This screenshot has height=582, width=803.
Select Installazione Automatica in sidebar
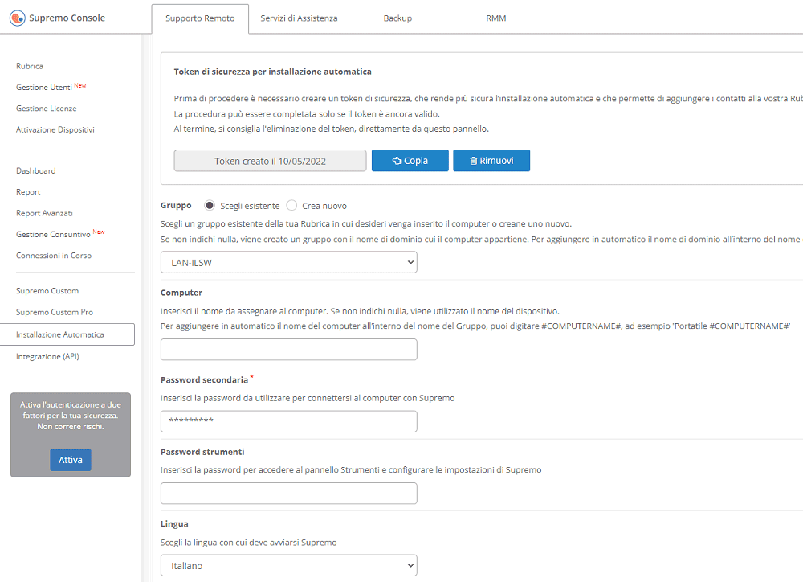click(x=67, y=334)
